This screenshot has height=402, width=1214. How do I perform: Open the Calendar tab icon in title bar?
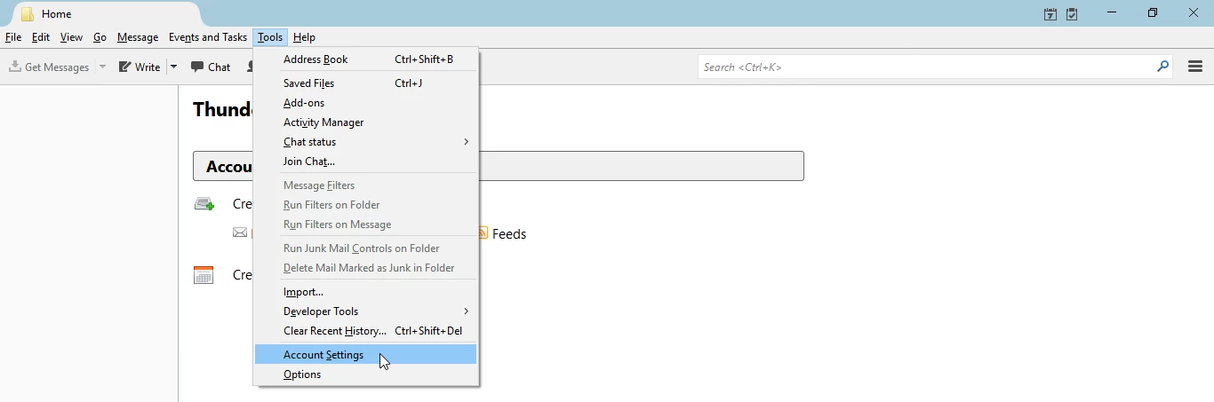point(1050,13)
